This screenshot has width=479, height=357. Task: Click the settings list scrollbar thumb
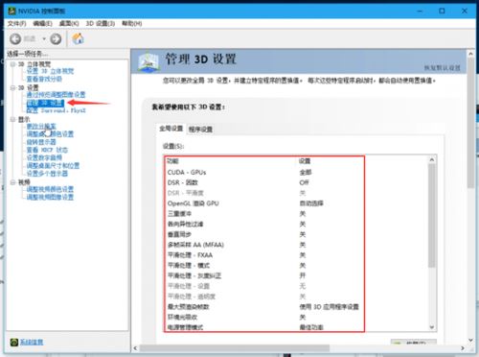432,216
